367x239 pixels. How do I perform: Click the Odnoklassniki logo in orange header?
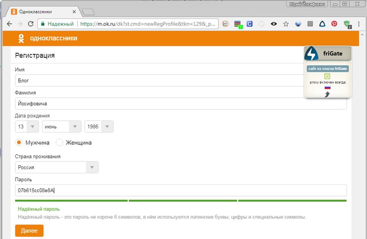coord(21,38)
